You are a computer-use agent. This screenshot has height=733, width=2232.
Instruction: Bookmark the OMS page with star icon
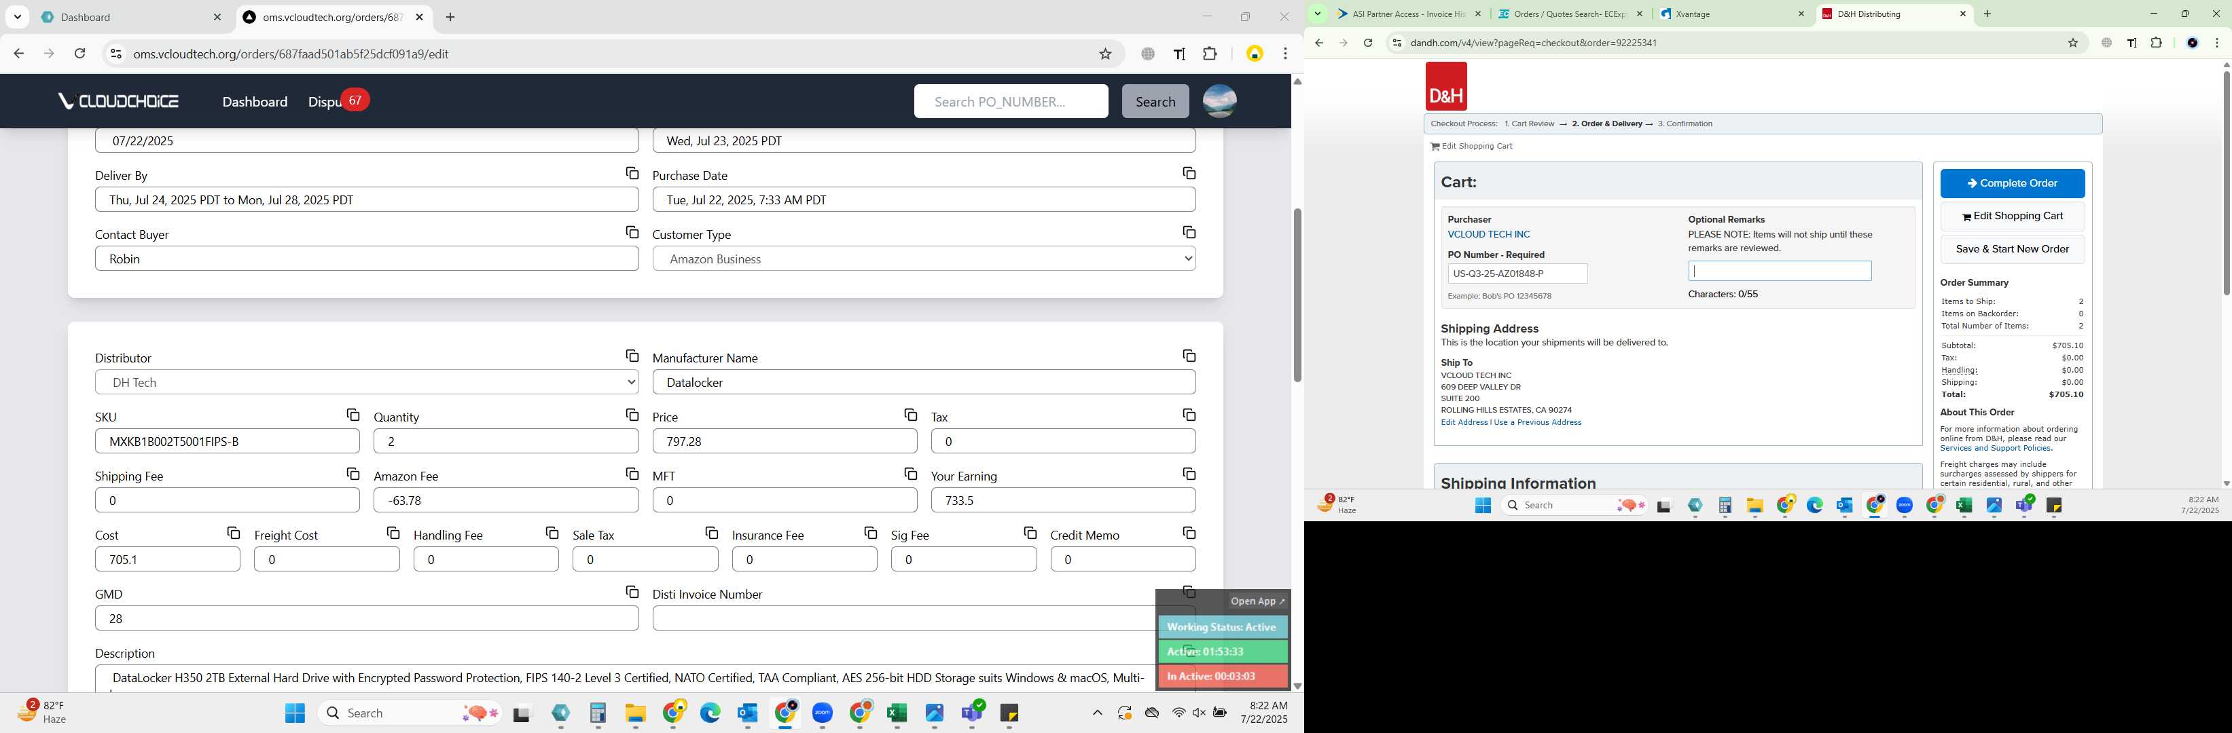[x=1104, y=54]
